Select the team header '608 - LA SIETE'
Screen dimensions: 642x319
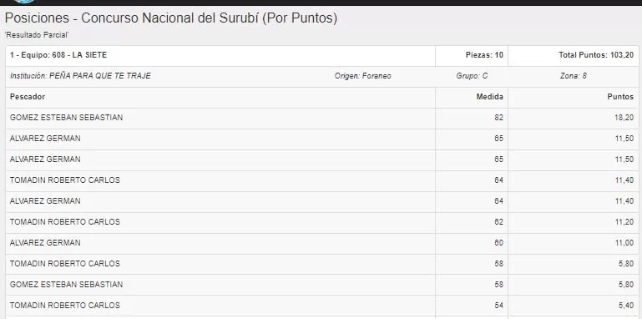[220, 55]
